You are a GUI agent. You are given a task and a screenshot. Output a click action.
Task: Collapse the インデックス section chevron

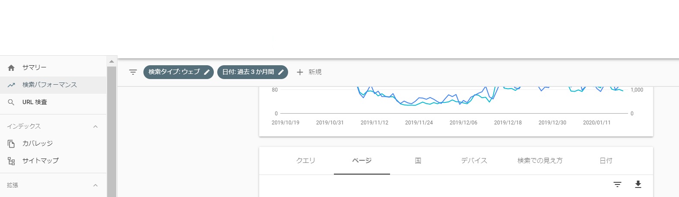click(95, 127)
